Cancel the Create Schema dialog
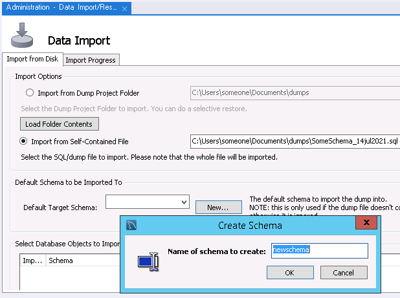This screenshot has height=298, width=400. pyautogui.click(x=343, y=273)
